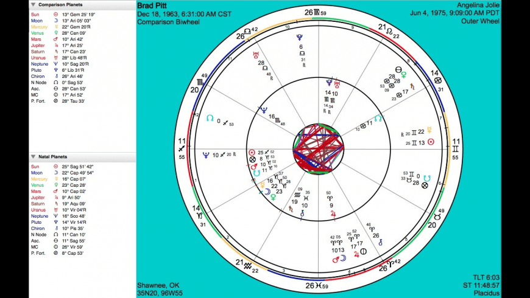This screenshot has width=530, height=298.
Task: Select Sun row reading 25° Sag 51' 42"
Action: (63, 167)
